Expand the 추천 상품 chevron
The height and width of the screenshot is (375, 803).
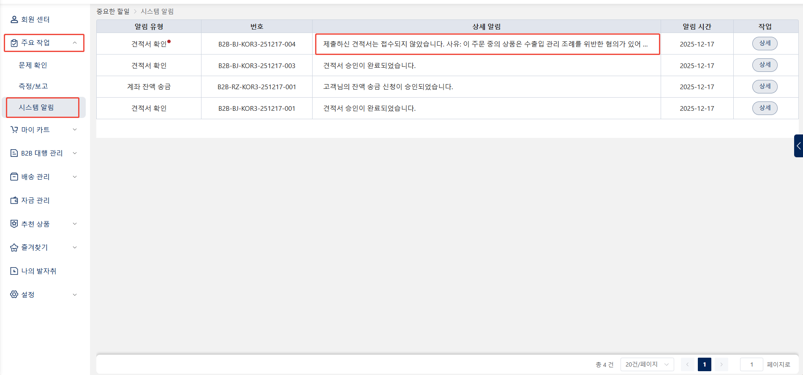coord(75,224)
